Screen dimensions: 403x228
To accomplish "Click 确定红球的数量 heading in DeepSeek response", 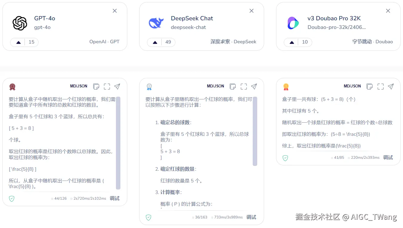I will (x=178, y=169).
